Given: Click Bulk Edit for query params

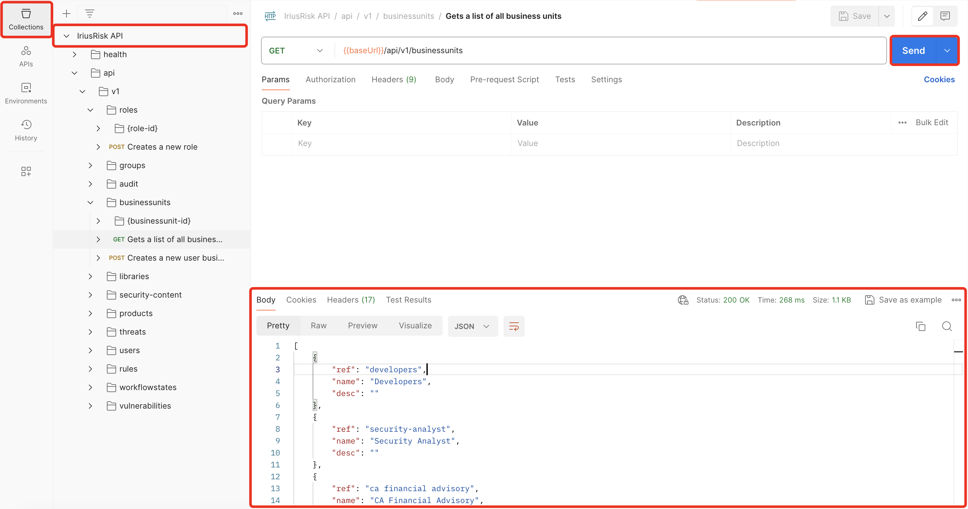Looking at the screenshot, I should tap(932, 123).
